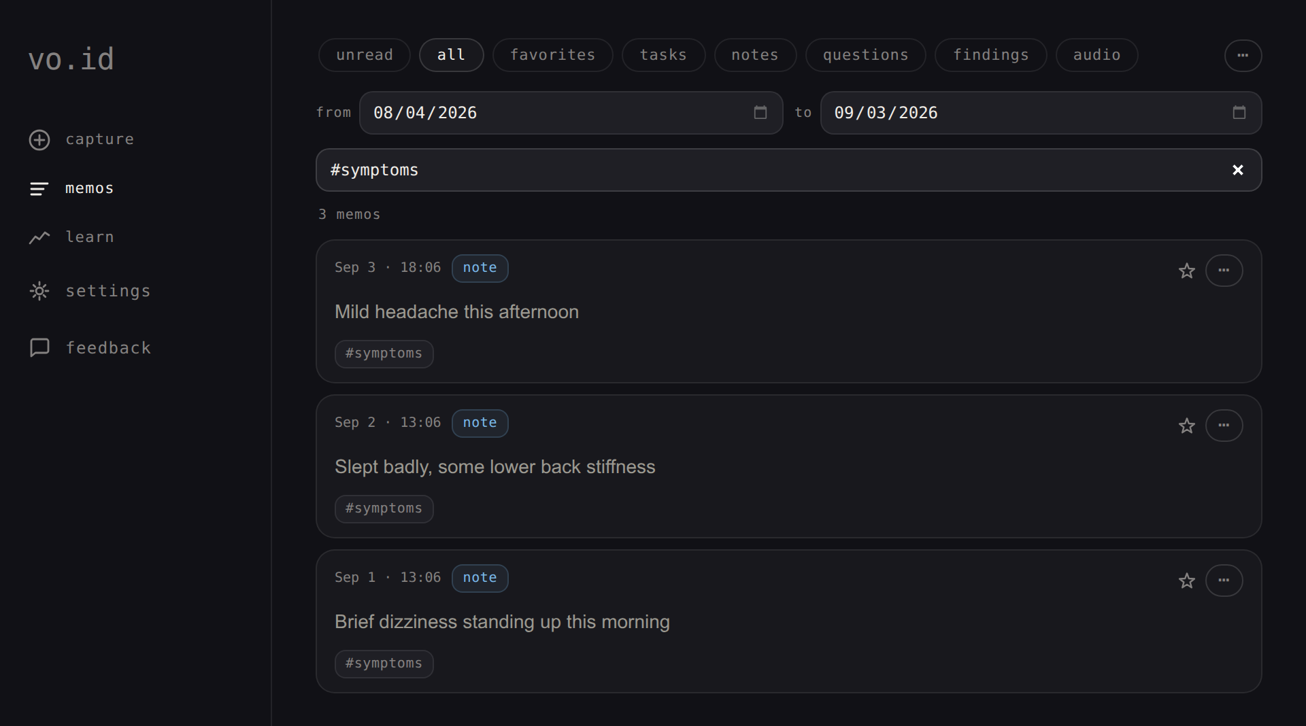Favorite the 'Mild headache this afternoon' memo
The height and width of the screenshot is (726, 1306).
(x=1187, y=271)
